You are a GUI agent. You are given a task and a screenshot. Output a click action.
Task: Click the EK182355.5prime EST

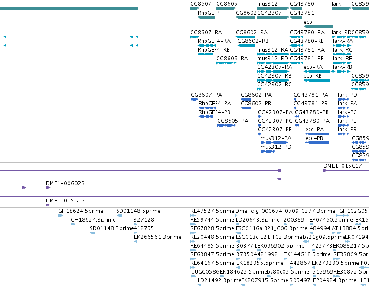coord(238,267)
